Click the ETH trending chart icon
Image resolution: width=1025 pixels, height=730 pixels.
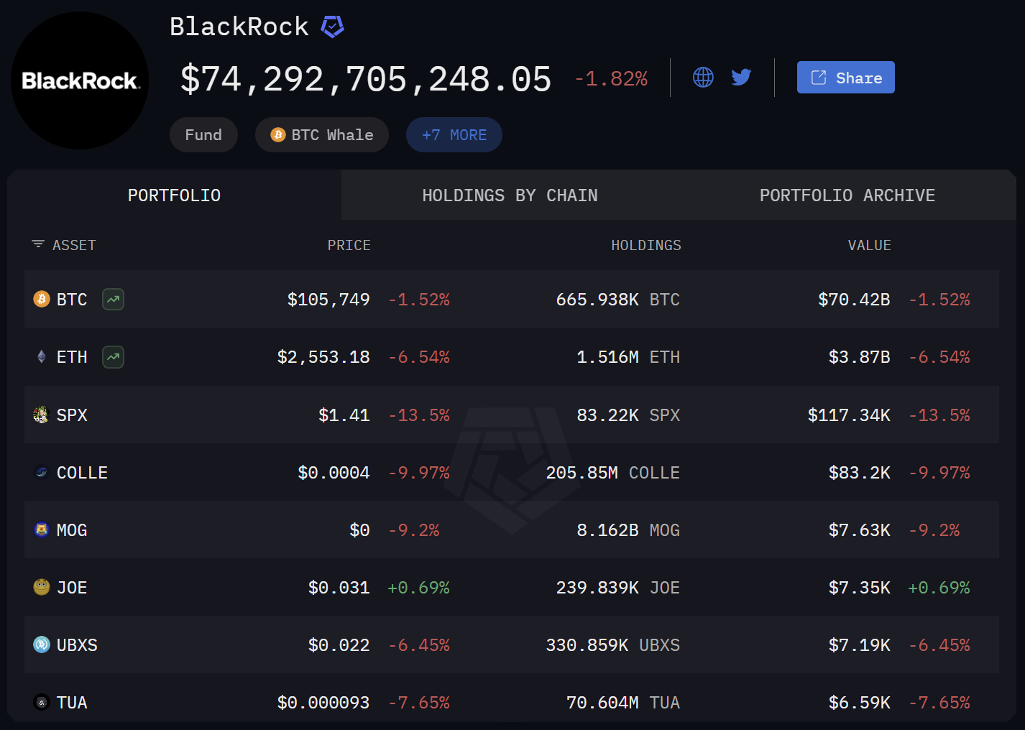[x=113, y=357]
